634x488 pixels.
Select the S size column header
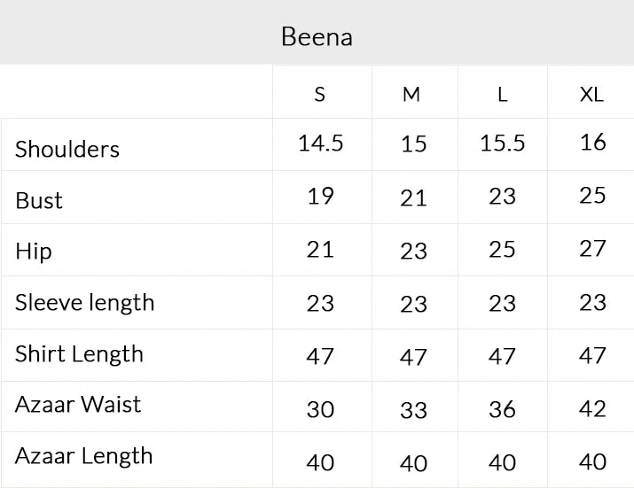[320, 94]
